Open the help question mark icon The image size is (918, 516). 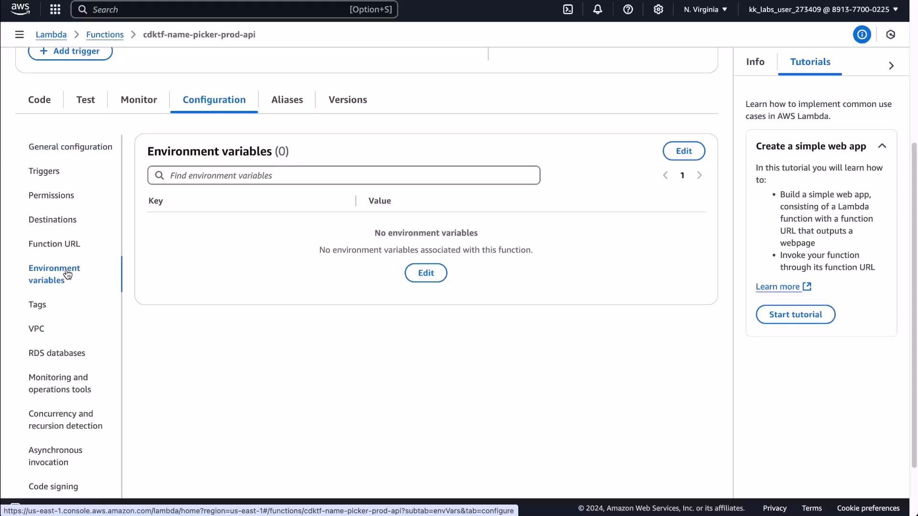coord(628,10)
